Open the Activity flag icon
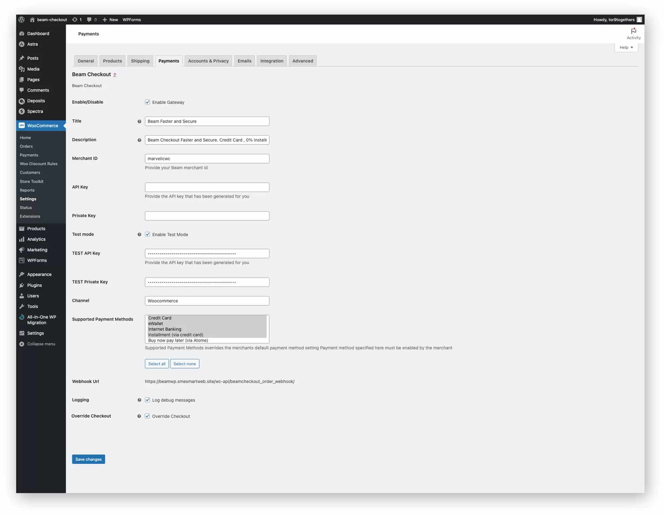 (x=633, y=31)
